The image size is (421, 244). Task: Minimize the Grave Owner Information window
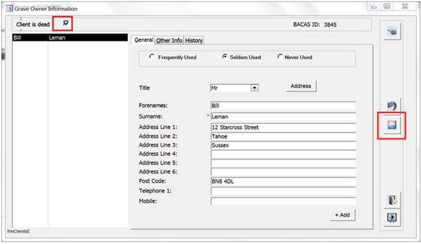374,7
